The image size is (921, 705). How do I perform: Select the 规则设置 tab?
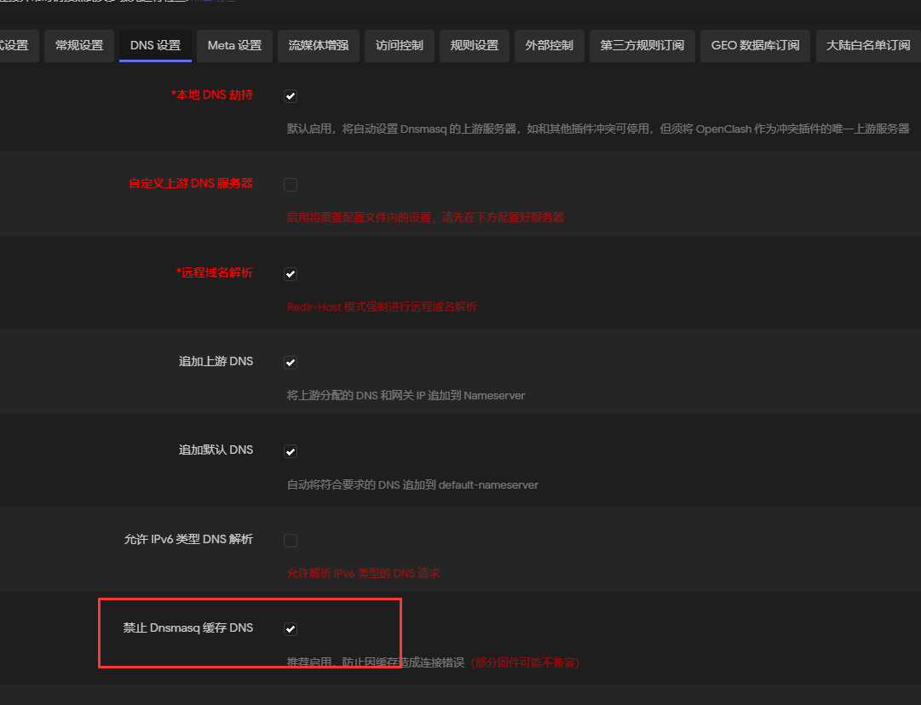pos(473,45)
